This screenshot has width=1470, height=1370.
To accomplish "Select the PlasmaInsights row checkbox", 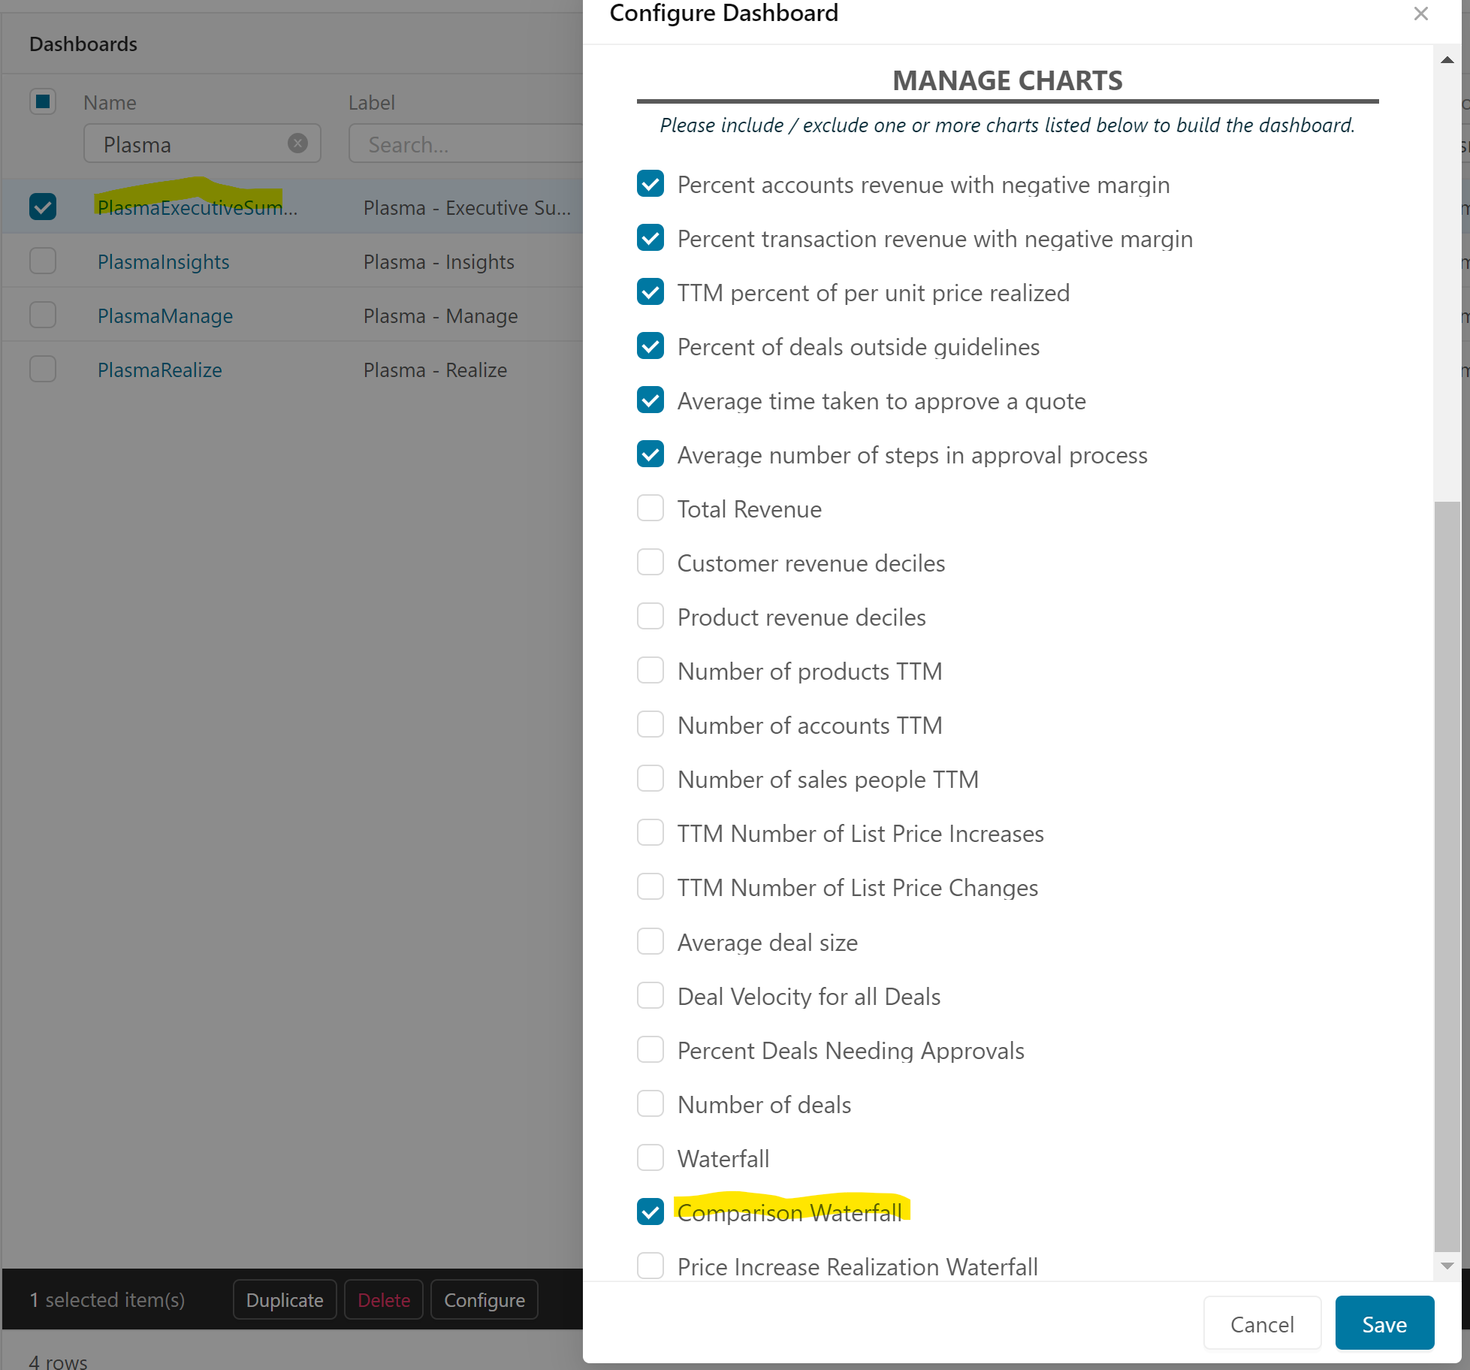I will point(43,261).
